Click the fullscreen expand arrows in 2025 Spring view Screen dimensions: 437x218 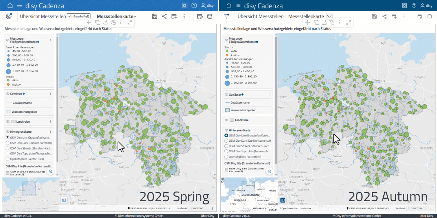[130, 22]
